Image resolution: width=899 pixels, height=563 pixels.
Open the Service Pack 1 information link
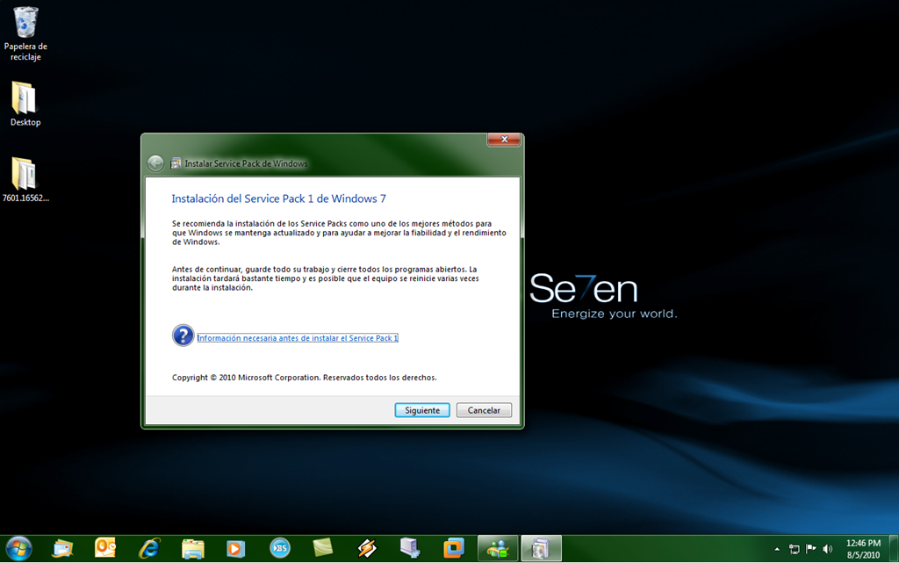298,337
